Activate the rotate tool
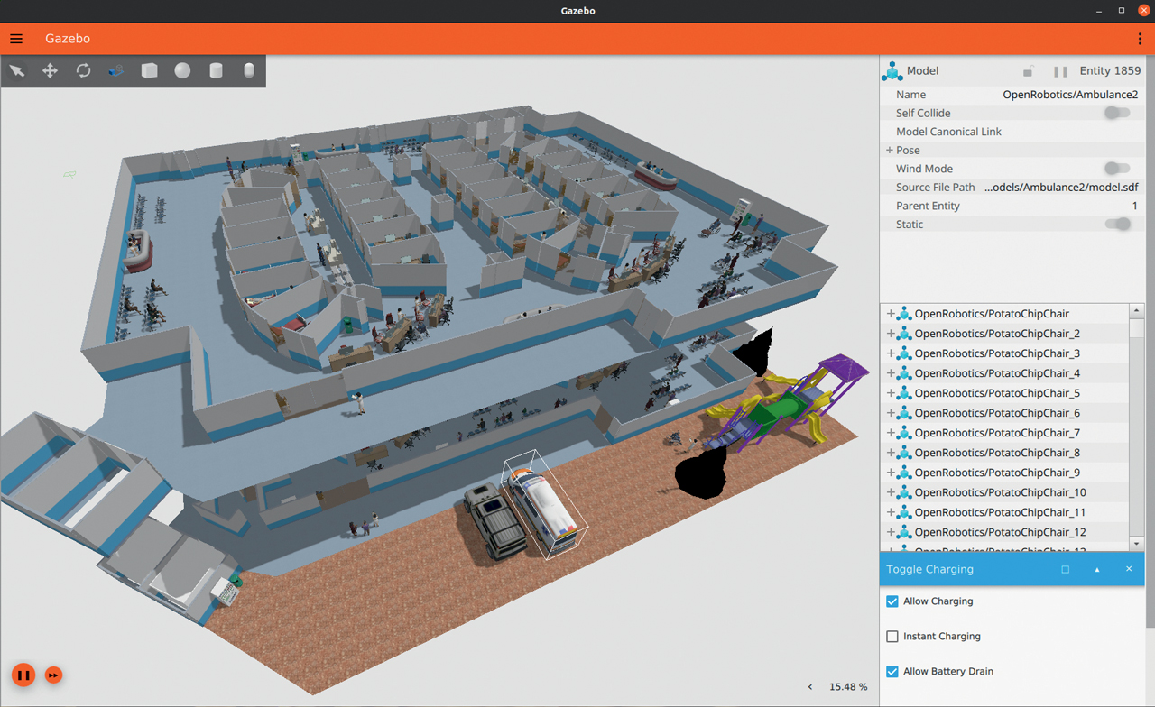This screenshot has height=707, width=1155. [83, 70]
